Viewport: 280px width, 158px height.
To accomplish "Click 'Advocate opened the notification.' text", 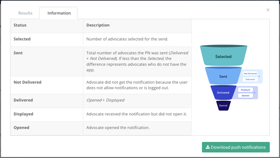I will [x=118, y=128].
